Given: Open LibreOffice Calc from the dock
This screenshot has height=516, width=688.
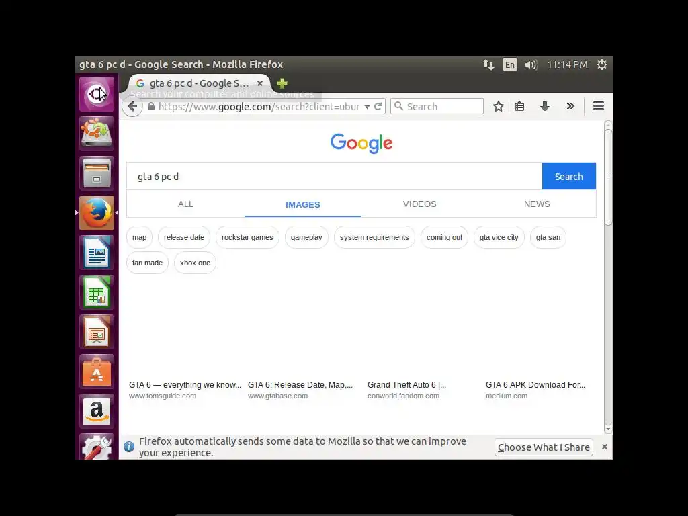Looking at the screenshot, I should click(x=97, y=292).
